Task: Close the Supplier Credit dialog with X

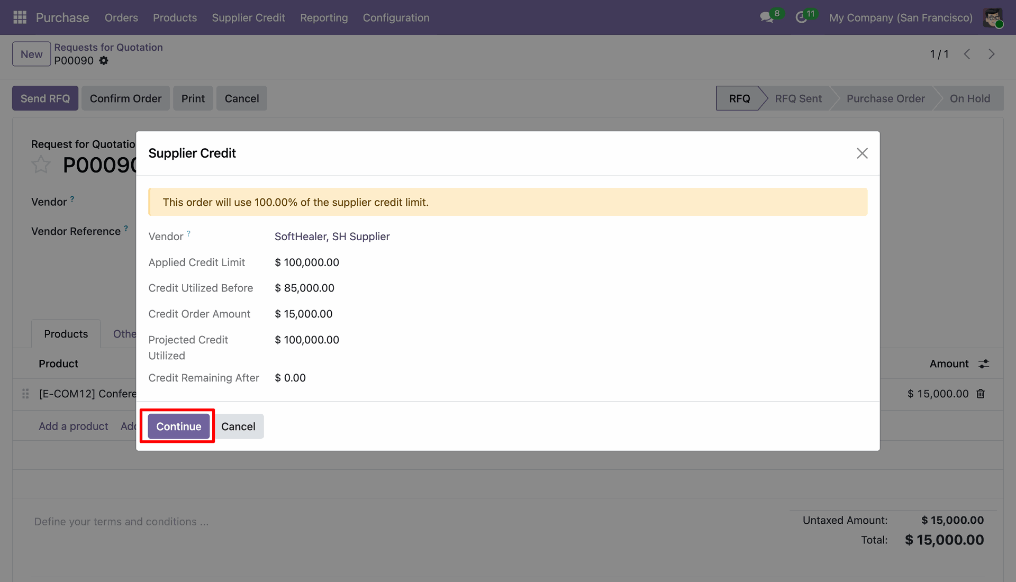Action: click(x=862, y=153)
